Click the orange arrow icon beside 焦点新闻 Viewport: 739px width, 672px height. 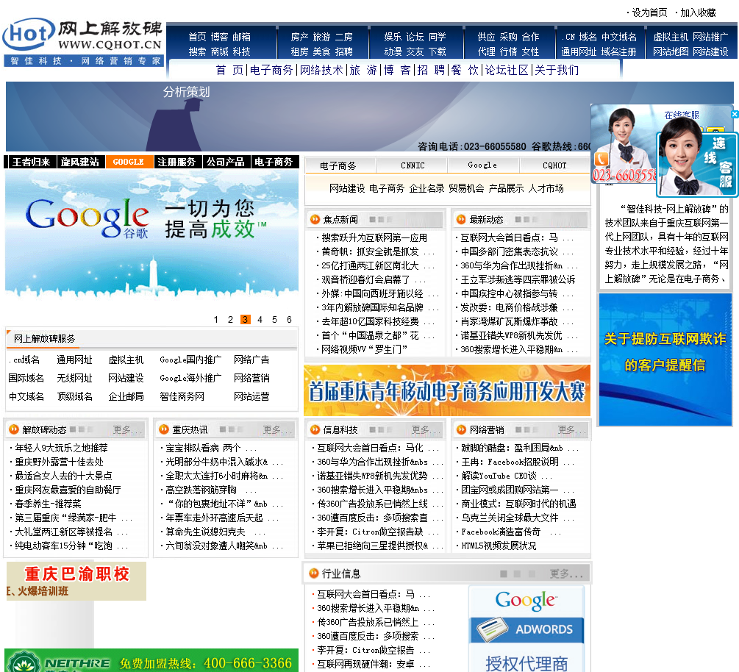[315, 220]
